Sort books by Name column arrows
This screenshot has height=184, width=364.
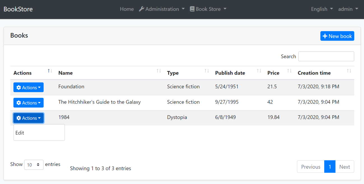pyautogui.click(x=159, y=71)
